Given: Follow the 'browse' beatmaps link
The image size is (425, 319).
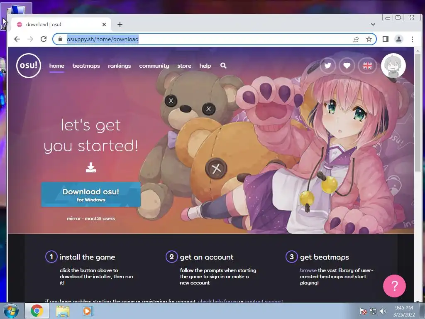Looking at the screenshot, I should (308, 270).
